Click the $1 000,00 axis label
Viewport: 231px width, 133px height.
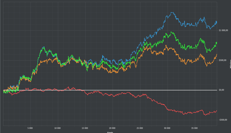[x=223, y=30]
